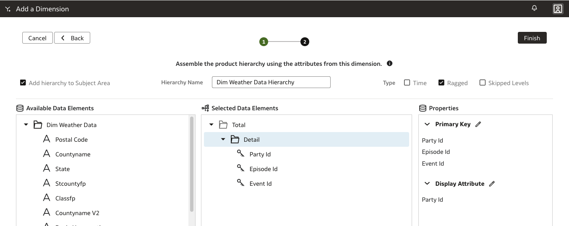Click the info icon beside hierarchy instructions
Viewport: 569px width, 226px height.
pos(389,64)
